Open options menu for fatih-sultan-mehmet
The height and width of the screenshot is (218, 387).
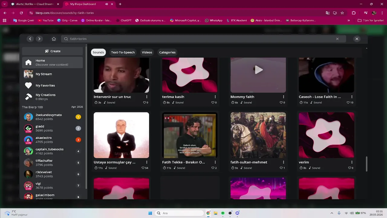coord(283,162)
